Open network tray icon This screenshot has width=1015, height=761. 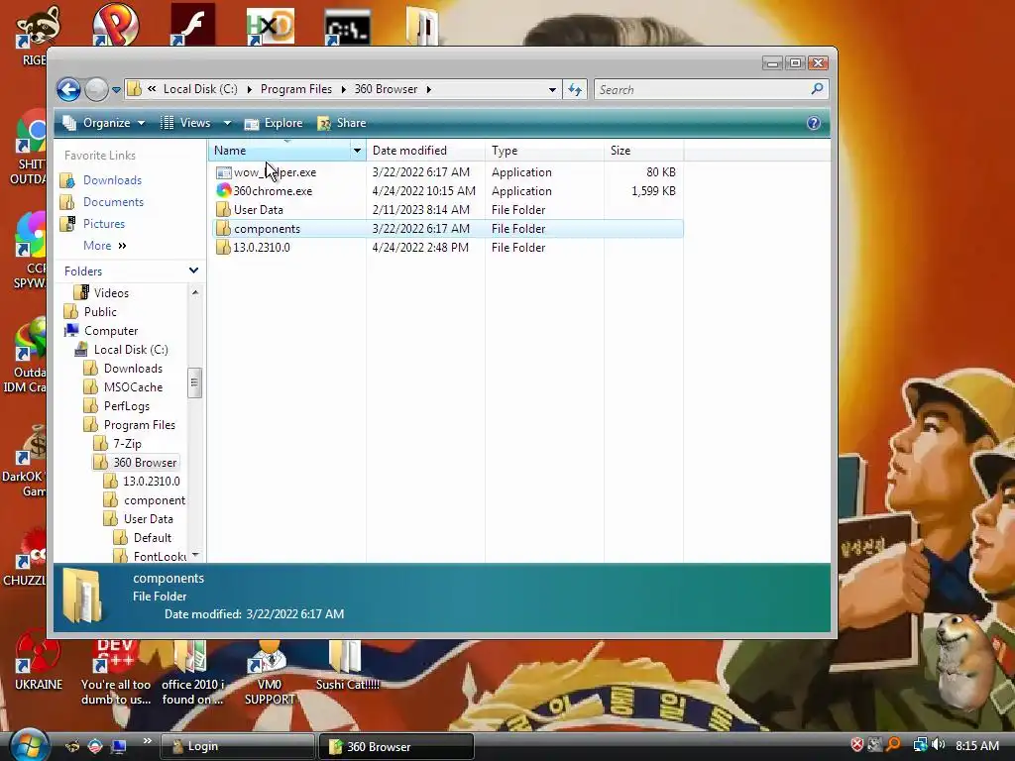point(920,745)
